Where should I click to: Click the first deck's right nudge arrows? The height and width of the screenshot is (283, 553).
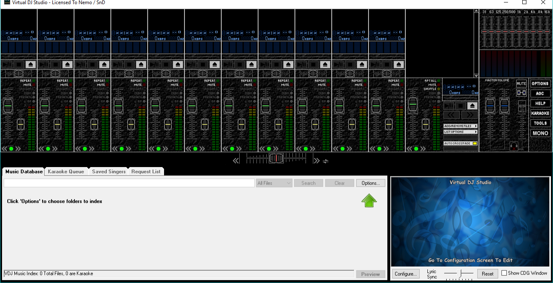[18, 149]
